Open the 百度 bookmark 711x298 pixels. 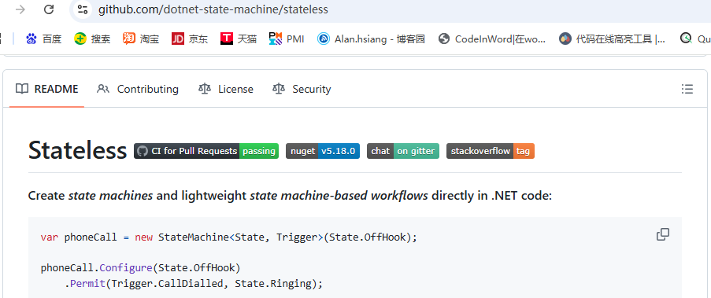pyautogui.click(x=43, y=39)
